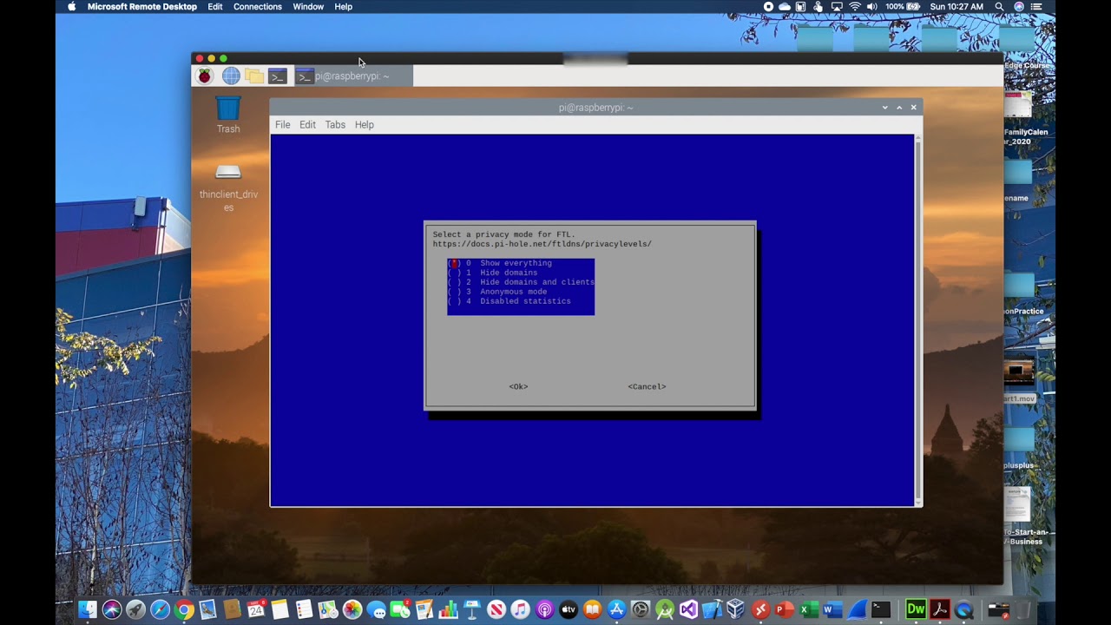
Task: Confirm with the <Ok> button
Action: (x=518, y=386)
